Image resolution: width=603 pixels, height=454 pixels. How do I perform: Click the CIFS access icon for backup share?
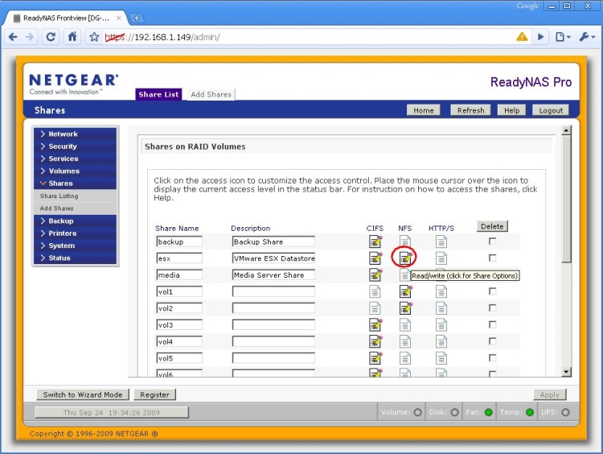[375, 241]
